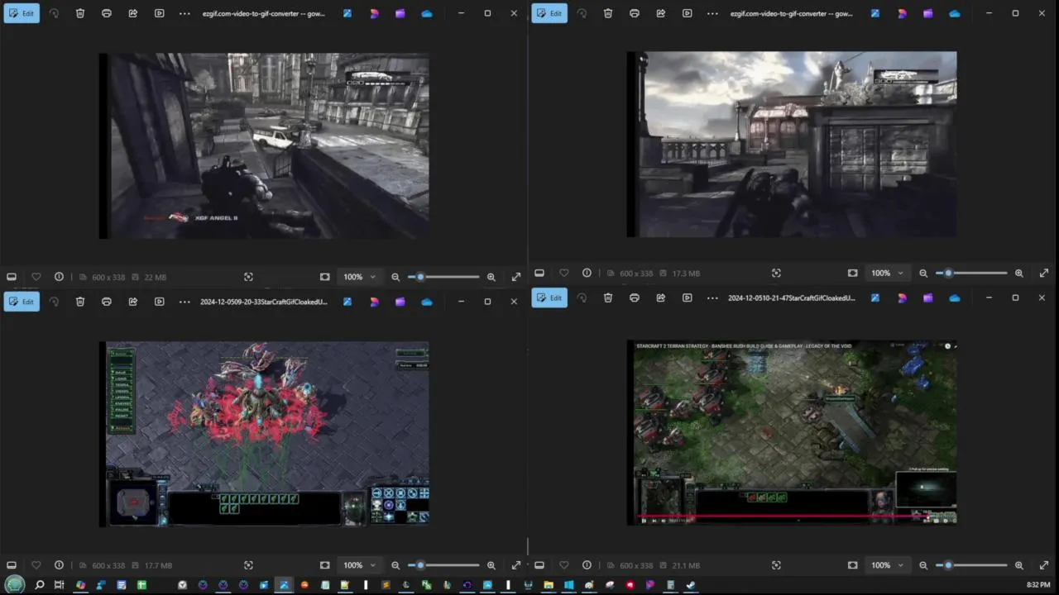
Task: Click the StarCraft image with red units
Action: click(x=265, y=434)
